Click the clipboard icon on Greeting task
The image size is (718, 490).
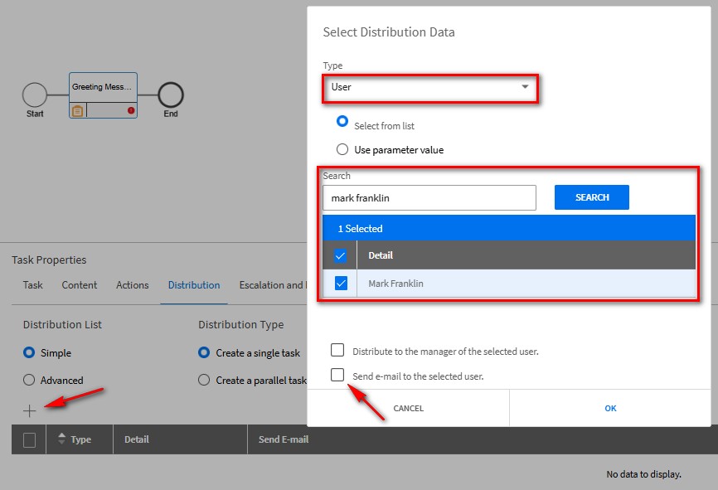[77, 110]
